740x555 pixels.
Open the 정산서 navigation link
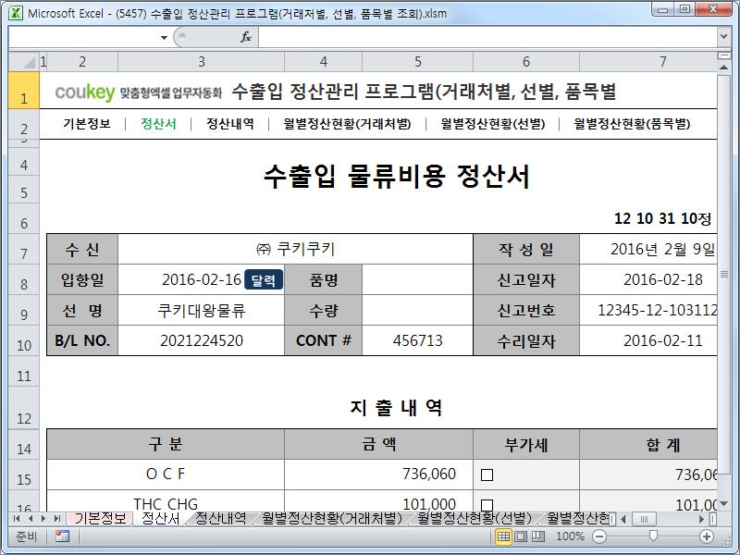[x=158, y=124]
